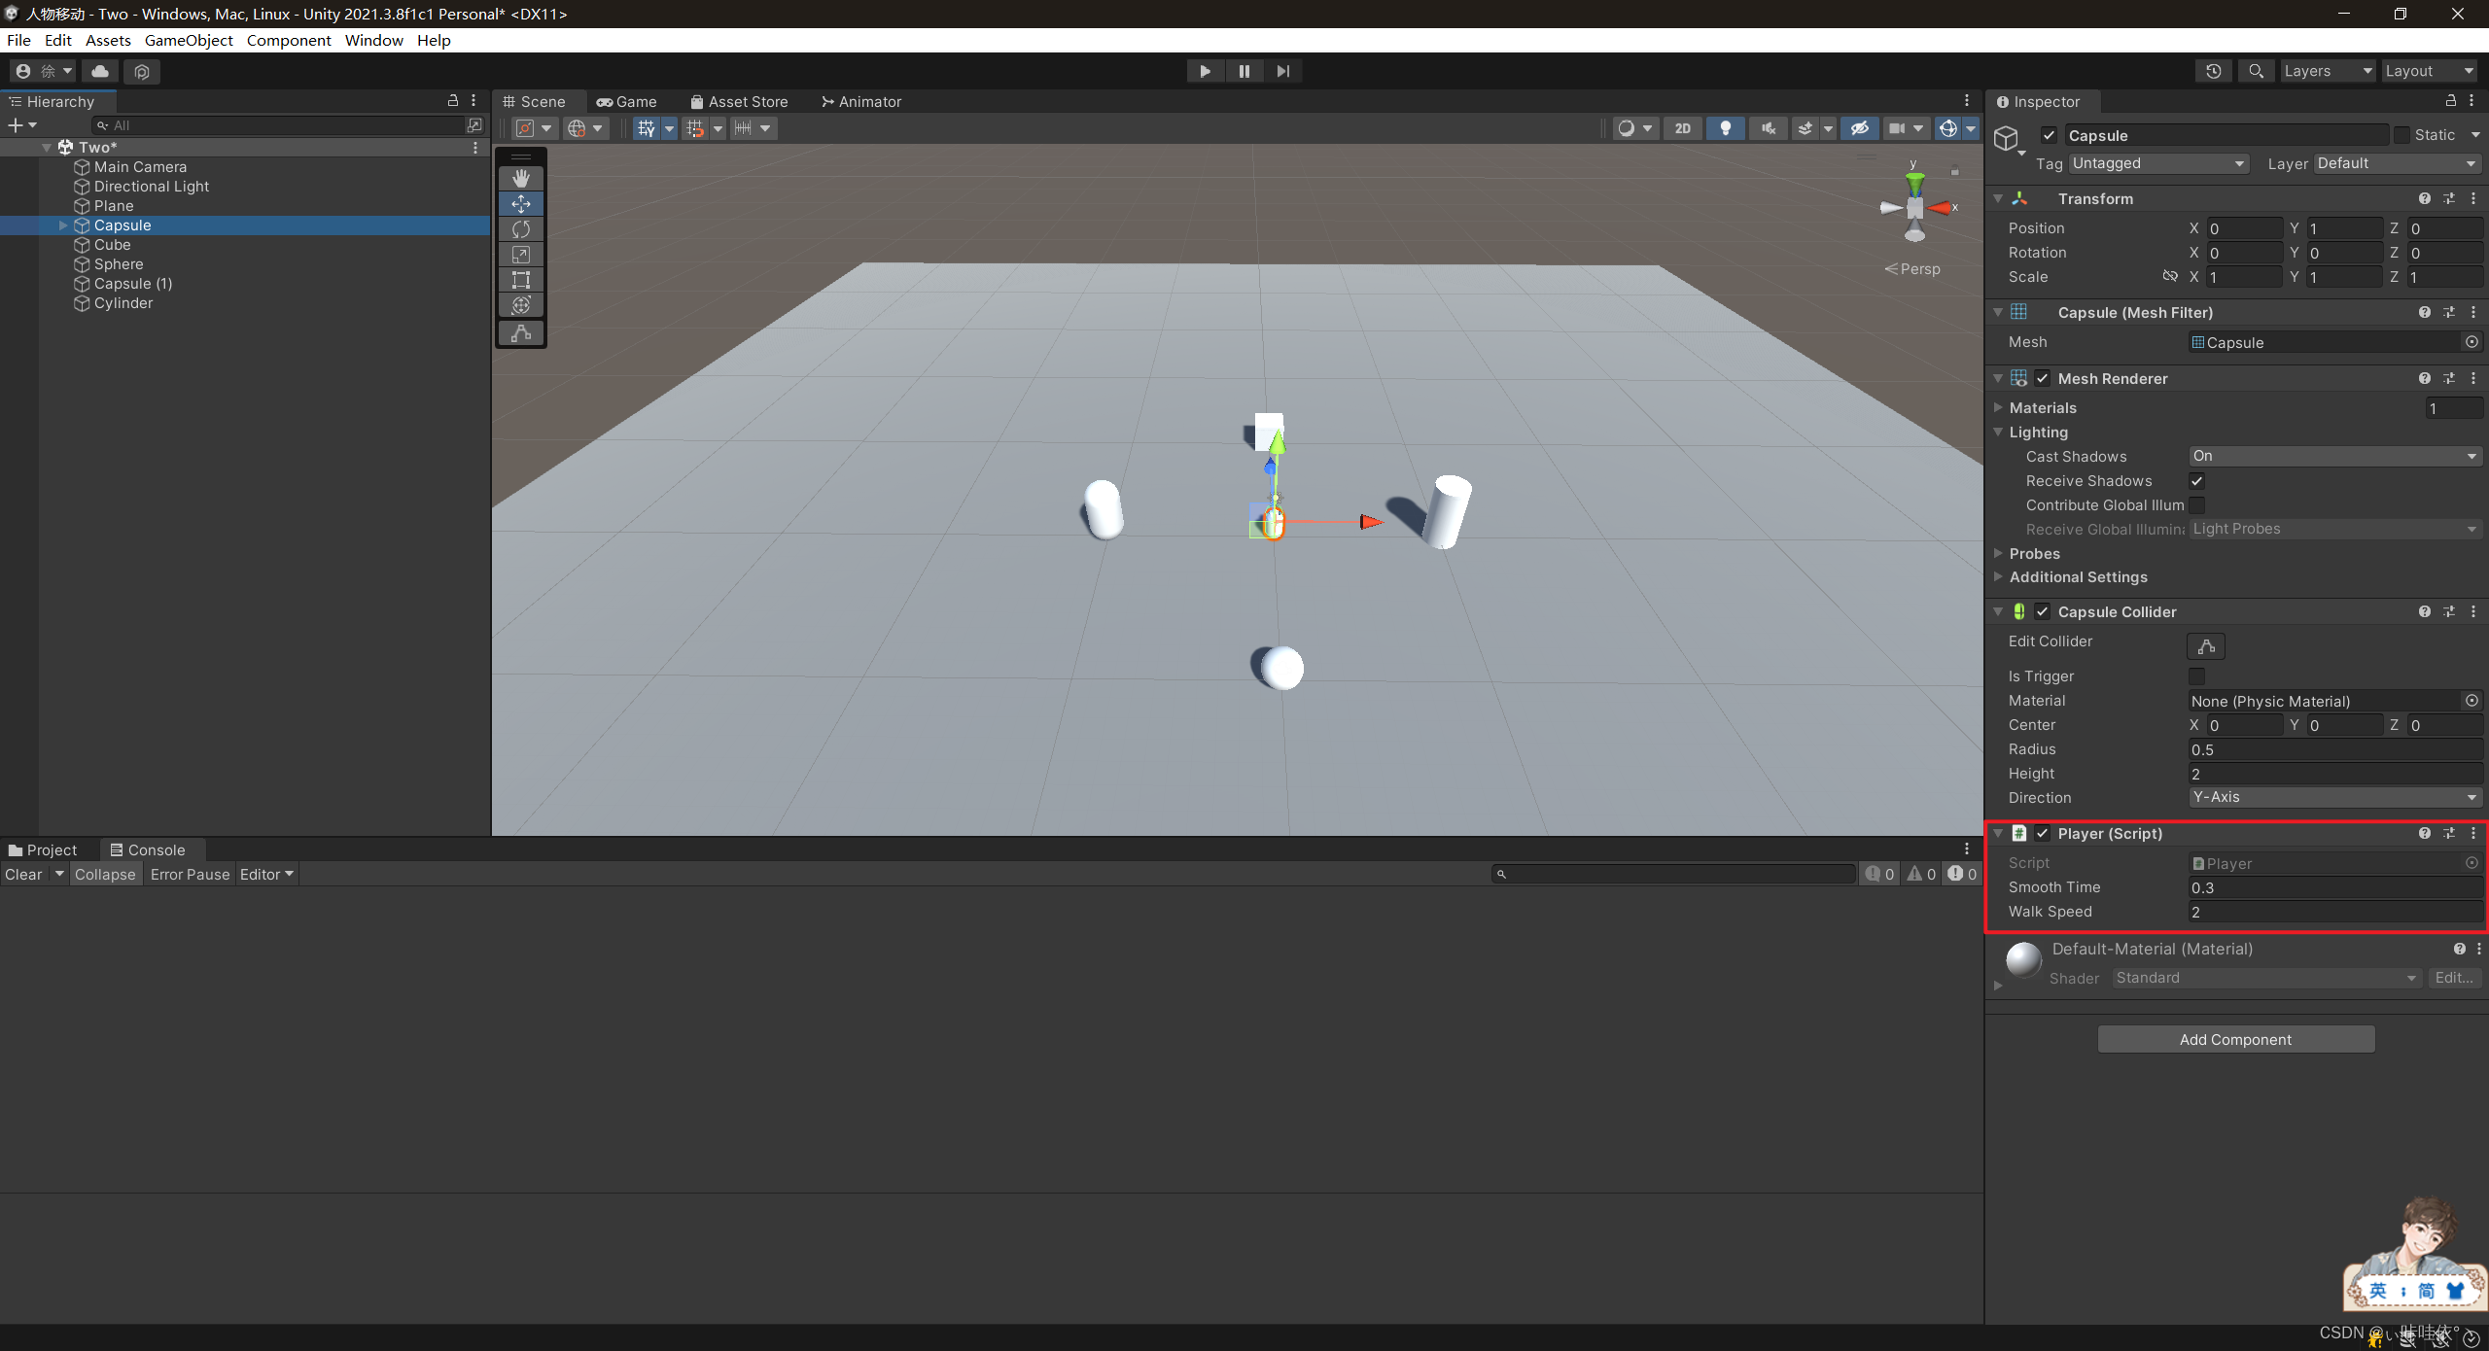Screen dimensions: 2489x1351
Task: Open the Tag dropdown showing Untagged
Action: (x=2157, y=163)
